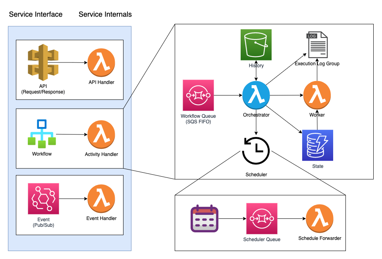The image size is (382, 259).
Task: Select the State DynamoDB icon
Action: click(x=317, y=145)
